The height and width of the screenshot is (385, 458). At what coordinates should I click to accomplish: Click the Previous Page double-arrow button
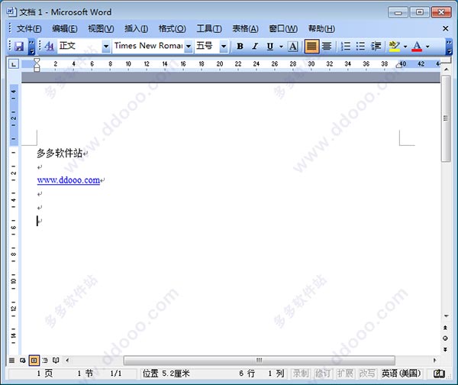pyautogui.click(x=445, y=328)
